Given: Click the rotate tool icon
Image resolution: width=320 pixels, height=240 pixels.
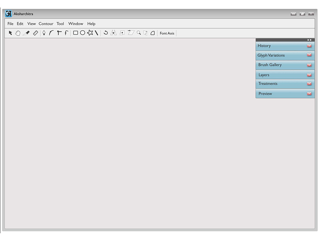Looking at the screenshot, I should (x=106, y=33).
